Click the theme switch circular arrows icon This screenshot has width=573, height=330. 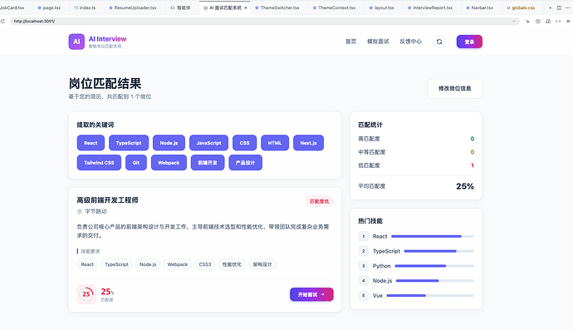439,42
